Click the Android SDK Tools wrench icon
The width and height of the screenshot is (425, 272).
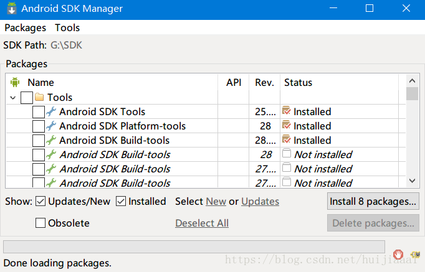[x=50, y=111]
